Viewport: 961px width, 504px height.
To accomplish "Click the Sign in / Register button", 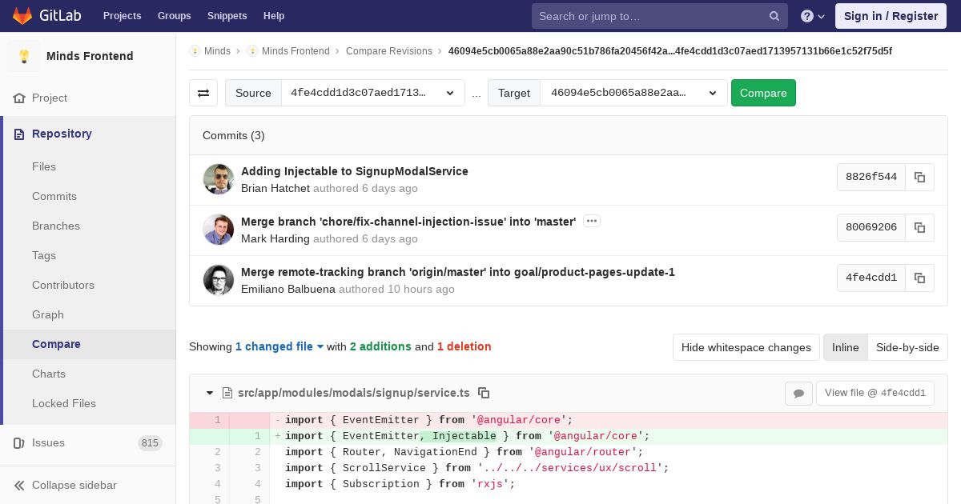I will coord(891,16).
